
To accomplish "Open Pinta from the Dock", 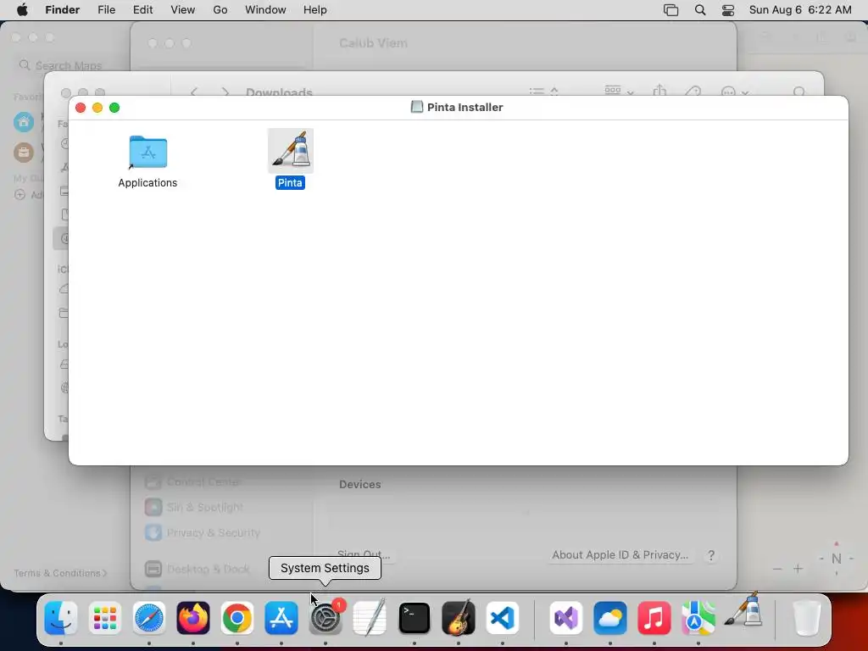I will 743,612.
